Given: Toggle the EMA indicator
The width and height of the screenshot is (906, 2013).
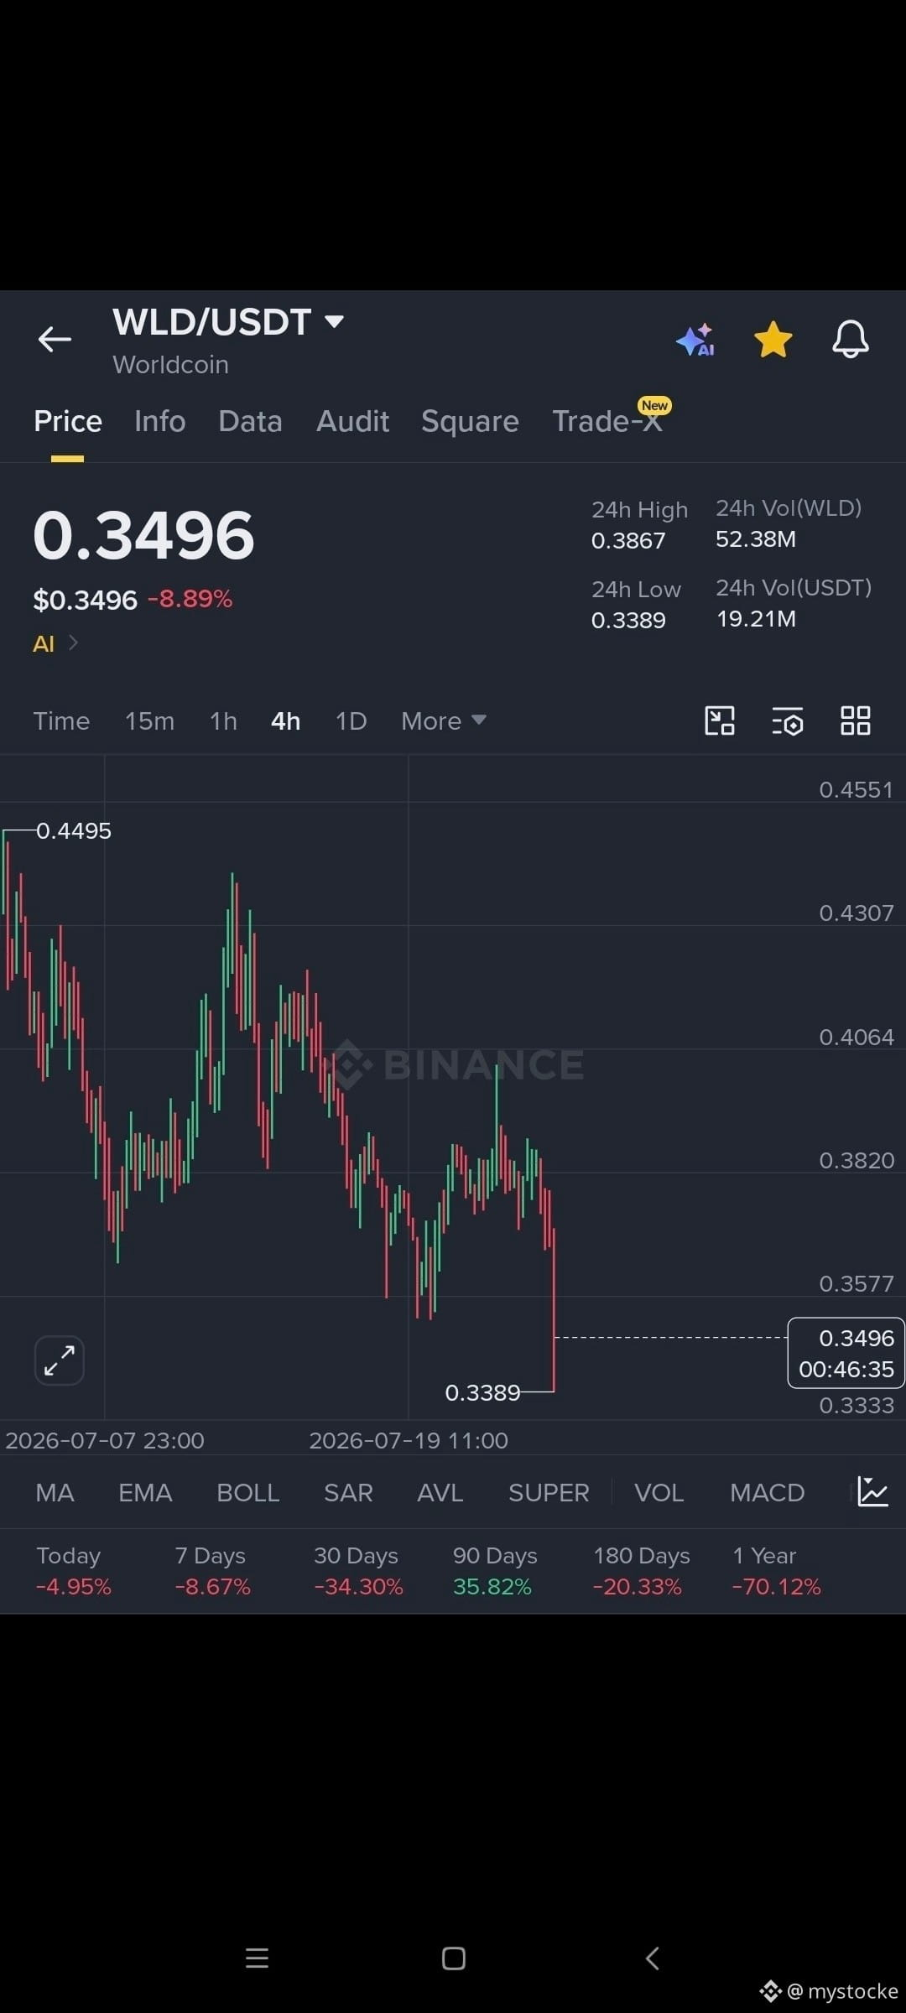Looking at the screenshot, I should pyautogui.click(x=145, y=1492).
